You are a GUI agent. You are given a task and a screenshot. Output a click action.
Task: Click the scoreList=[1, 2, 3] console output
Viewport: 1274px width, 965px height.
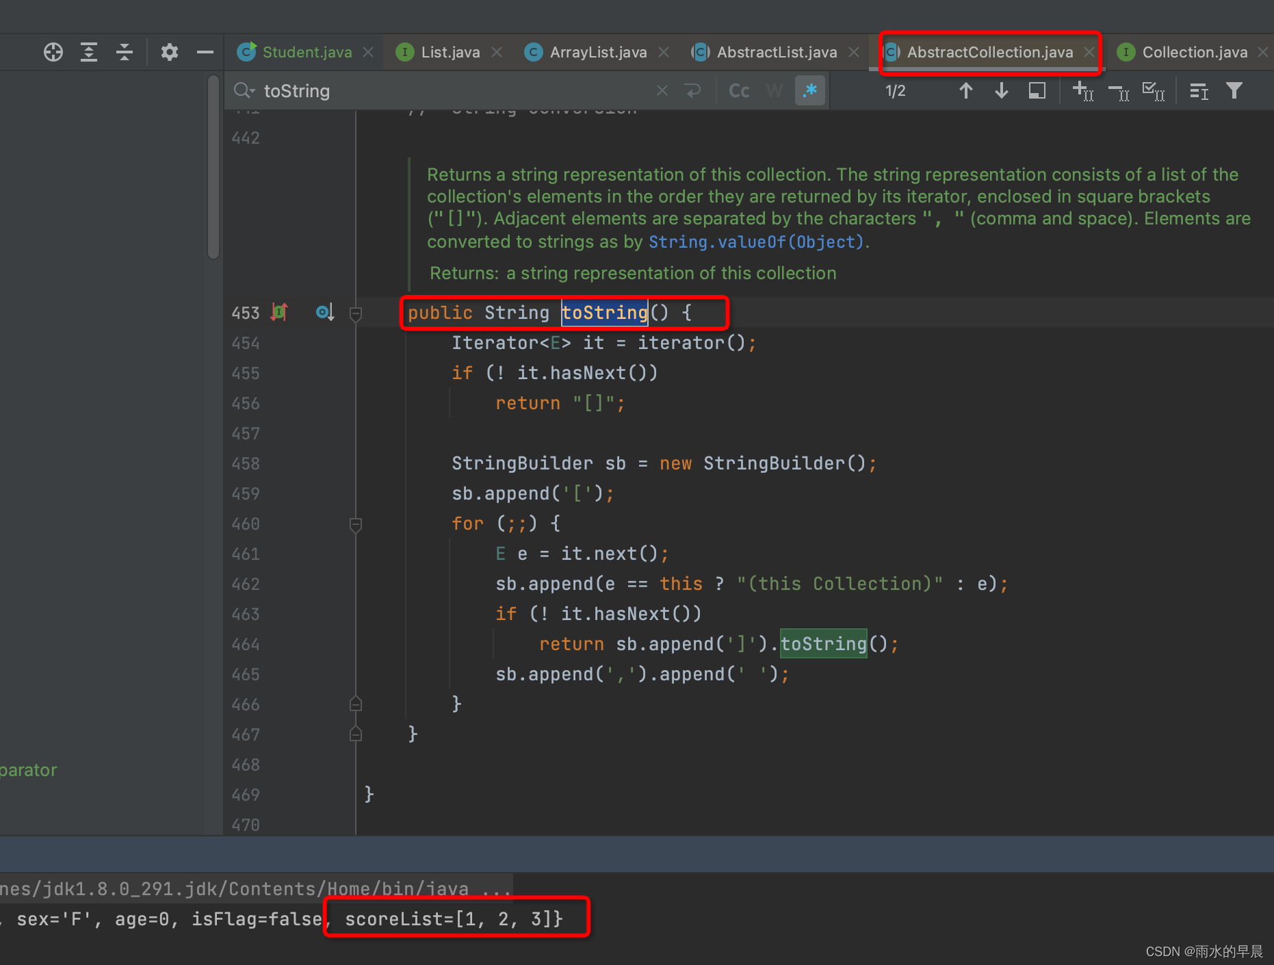(x=453, y=918)
